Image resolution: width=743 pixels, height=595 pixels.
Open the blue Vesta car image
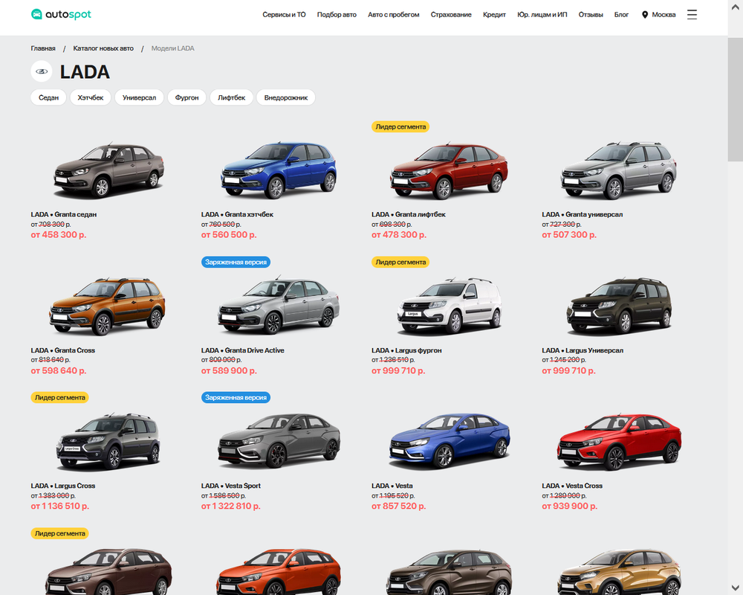tap(450, 441)
